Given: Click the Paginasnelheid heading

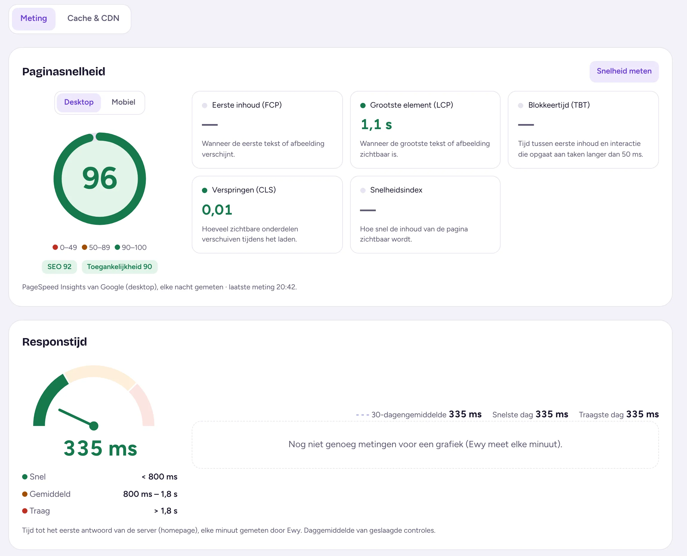Looking at the screenshot, I should (64, 71).
